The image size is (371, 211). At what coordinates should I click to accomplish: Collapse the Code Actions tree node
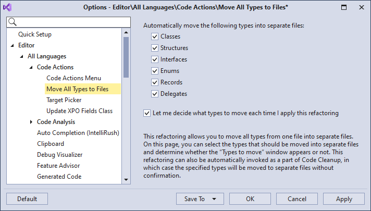tap(31, 67)
